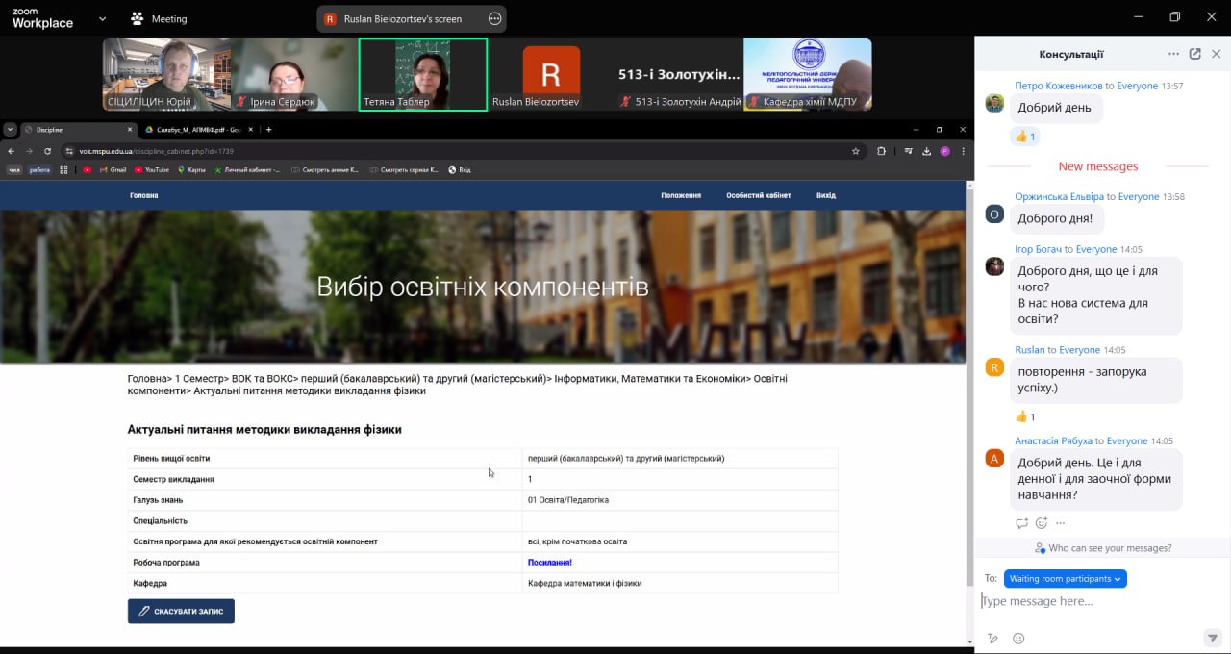Screen dimensions: 1231x654
Task: Toggle thumbs-up reaction on Петро's message
Action: pyautogui.click(x=1025, y=137)
